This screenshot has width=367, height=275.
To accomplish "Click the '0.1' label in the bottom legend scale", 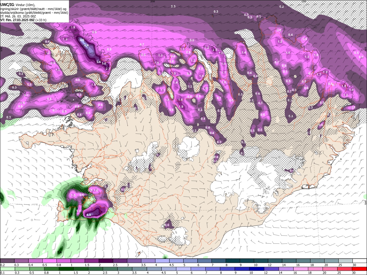I will [x=2, y=273].
